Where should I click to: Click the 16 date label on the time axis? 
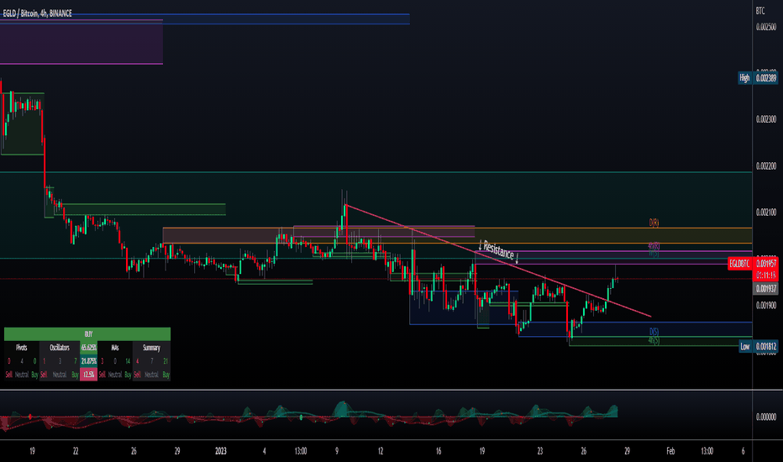(439, 451)
